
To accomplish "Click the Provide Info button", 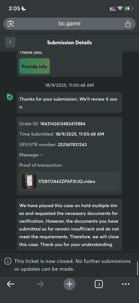I will tap(34, 66).
